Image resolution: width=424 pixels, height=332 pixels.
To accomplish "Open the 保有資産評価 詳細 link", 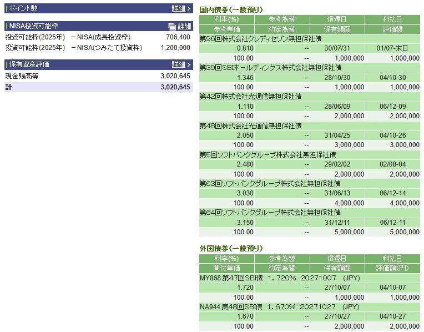I will pyautogui.click(x=178, y=64).
